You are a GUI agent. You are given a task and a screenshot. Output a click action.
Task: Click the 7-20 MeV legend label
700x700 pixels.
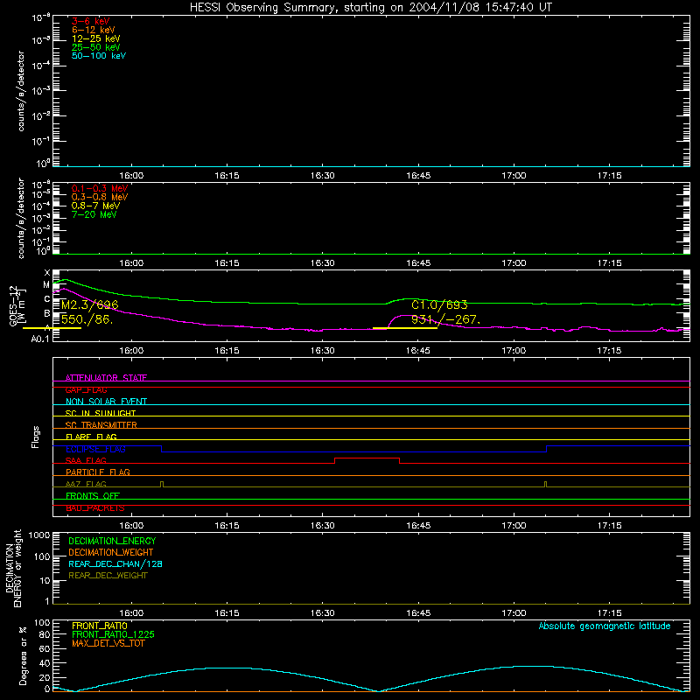[94, 214]
